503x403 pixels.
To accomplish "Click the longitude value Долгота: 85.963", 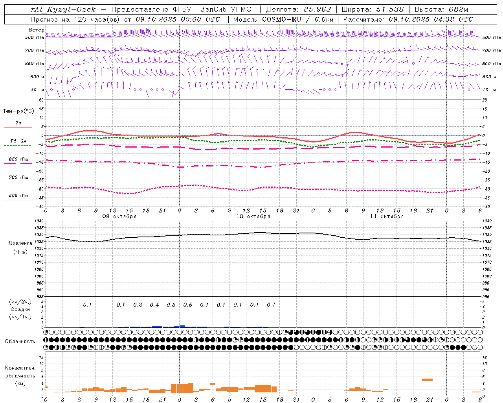I will pos(299,9).
